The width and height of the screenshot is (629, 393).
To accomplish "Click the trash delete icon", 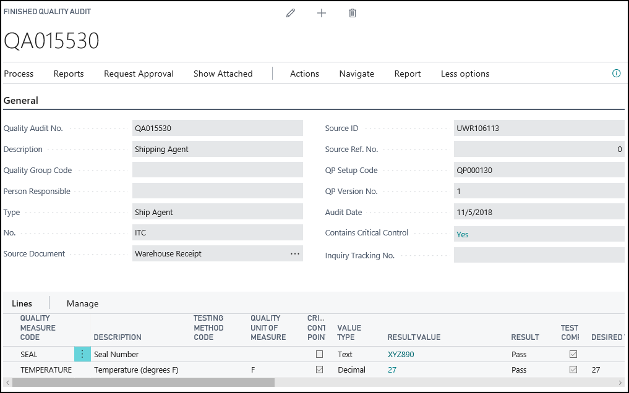I will pyautogui.click(x=353, y=13).
